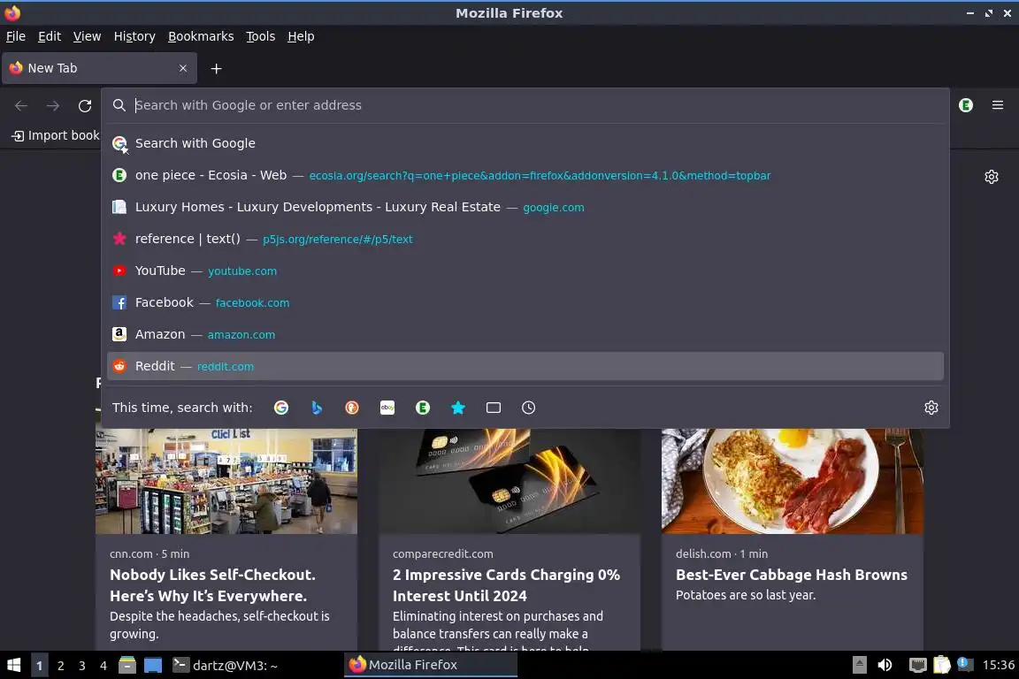This screenshot has width=1019, height=679.
Task: Search this time with eBay icon
Action: pyautogui.click(x=387, y=408)
